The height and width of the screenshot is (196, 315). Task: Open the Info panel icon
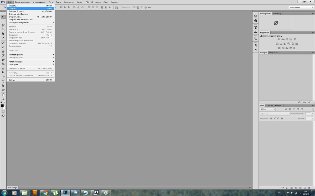click(256, 21)
